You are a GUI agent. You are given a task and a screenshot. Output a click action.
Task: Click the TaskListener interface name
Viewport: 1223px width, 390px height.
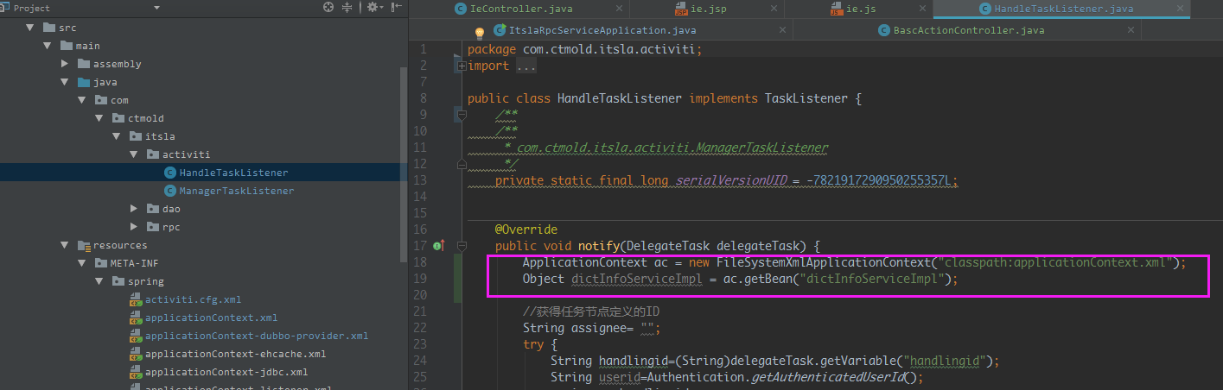806,98
